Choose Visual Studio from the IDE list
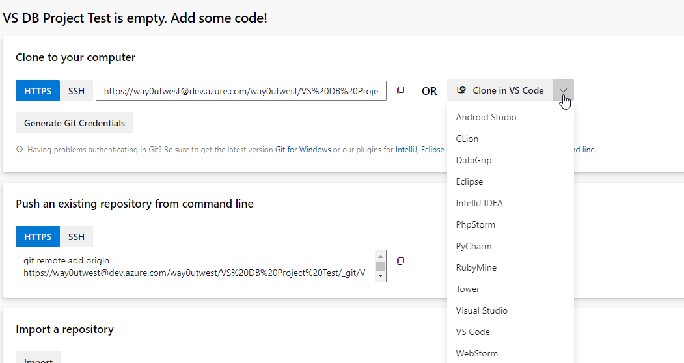Image resolution: width=684 pixels, height=363 pixels. [x=510, y=310]
